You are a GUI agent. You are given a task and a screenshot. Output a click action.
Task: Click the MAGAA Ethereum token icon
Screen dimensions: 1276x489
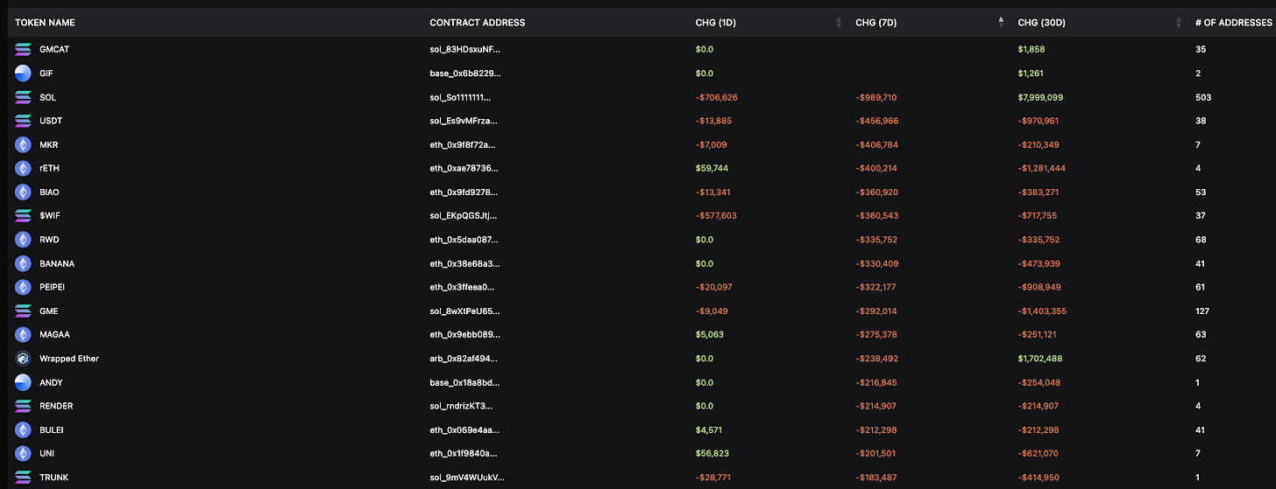coord(23,334)
